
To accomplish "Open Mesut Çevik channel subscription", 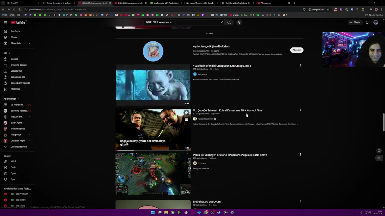I will tap(17, 117).
